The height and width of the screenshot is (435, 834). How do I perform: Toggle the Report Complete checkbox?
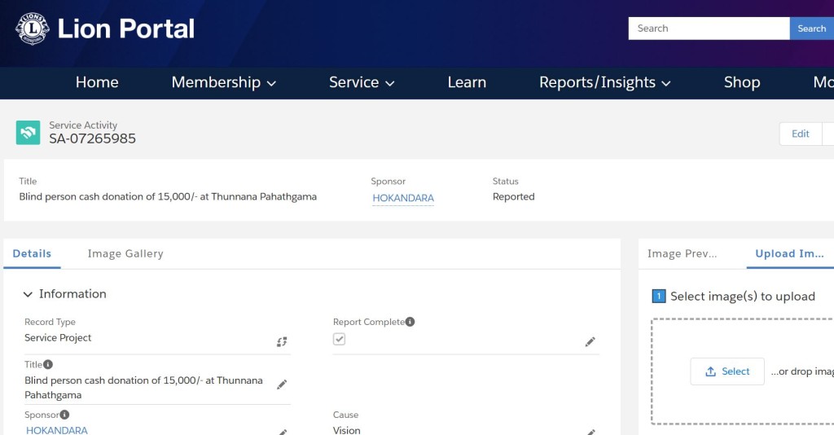click(x=339, y=339)
